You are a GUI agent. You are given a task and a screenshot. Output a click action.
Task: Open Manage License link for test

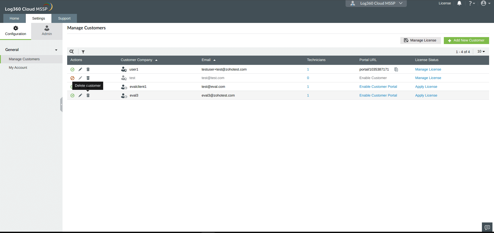(x=428, y=78)
